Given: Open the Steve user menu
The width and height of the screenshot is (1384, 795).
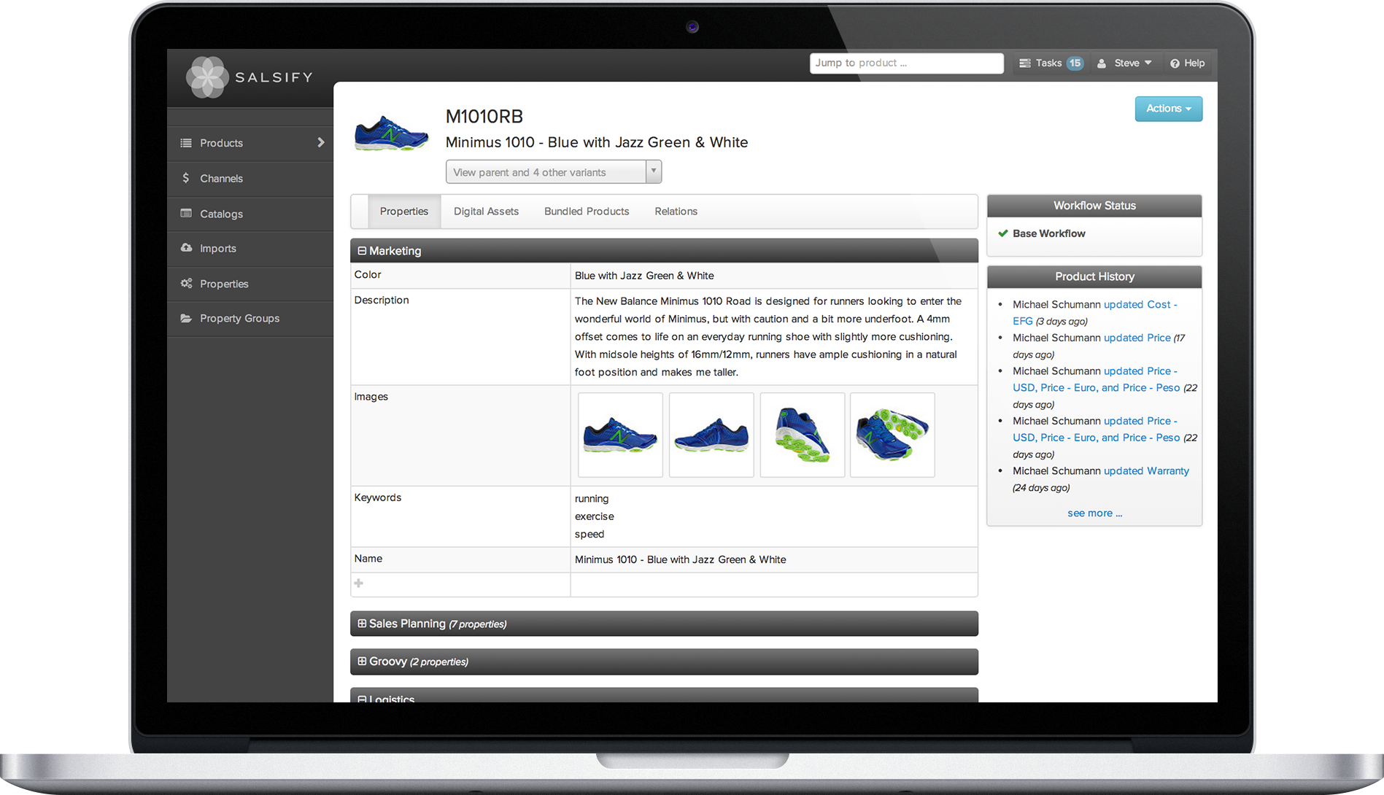Looking at the screenshot, I should click(x=1125, y=63).
